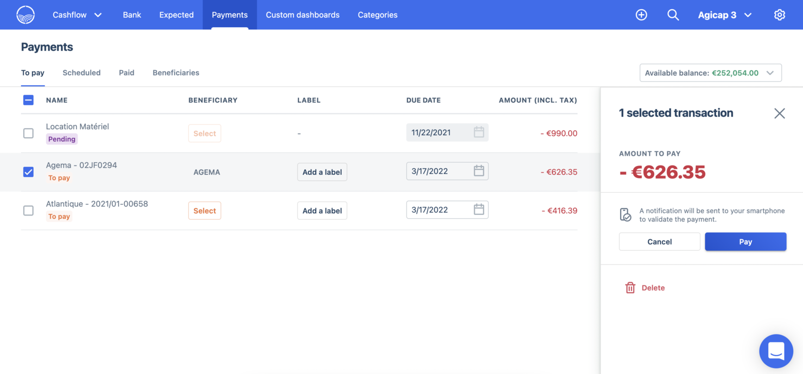Click Pay to confirm the payment
This screenshot has height=374, width=803.
point(745,242)
